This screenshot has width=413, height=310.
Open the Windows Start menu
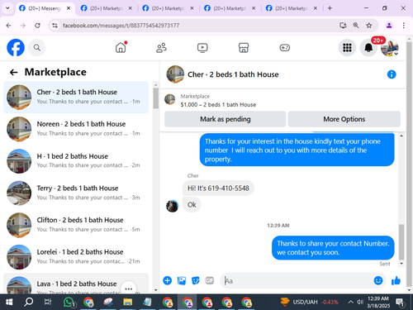point(9,303)
